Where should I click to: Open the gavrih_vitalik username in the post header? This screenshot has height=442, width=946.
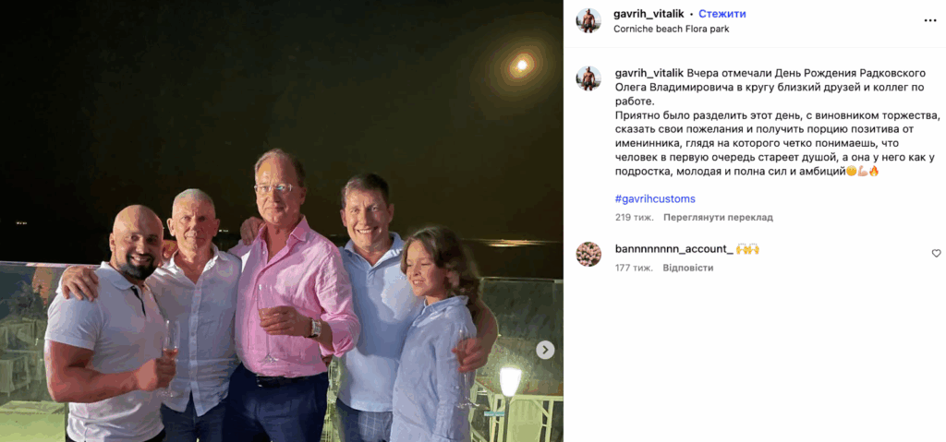[649, 14]
